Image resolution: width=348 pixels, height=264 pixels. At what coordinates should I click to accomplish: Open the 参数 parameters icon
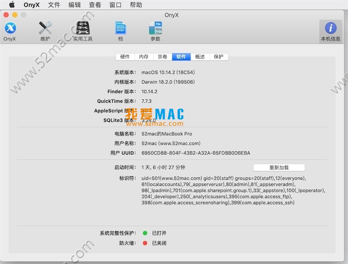155,31
